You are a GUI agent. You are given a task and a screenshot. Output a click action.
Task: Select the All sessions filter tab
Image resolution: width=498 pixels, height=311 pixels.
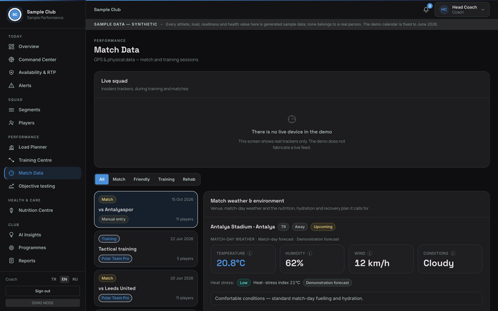[102, 179]
